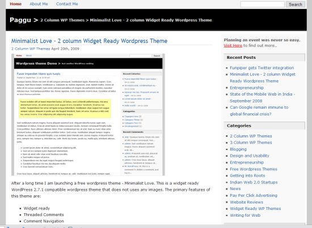Open Pay Per Click Advertising category

254,195
